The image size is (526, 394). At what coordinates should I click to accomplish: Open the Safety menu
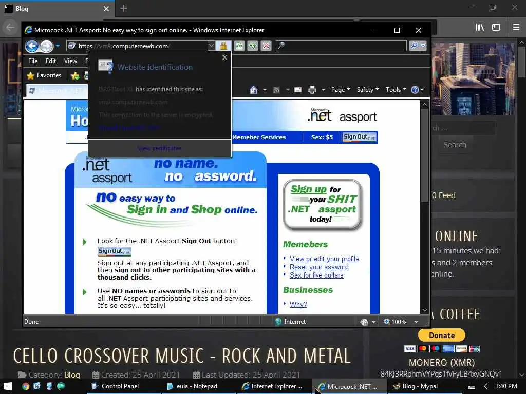click(368, 90)
